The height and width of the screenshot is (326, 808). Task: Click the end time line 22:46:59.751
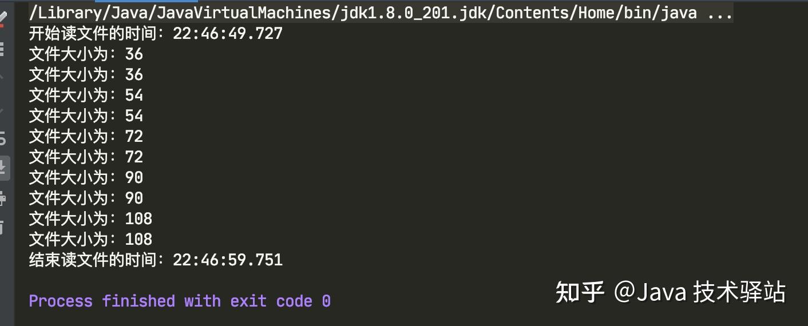point(156,260)
